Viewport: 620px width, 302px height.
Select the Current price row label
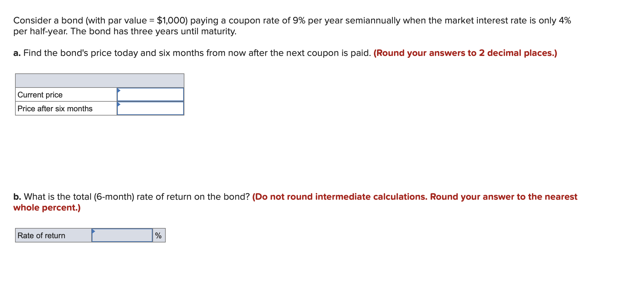(40, 94)
